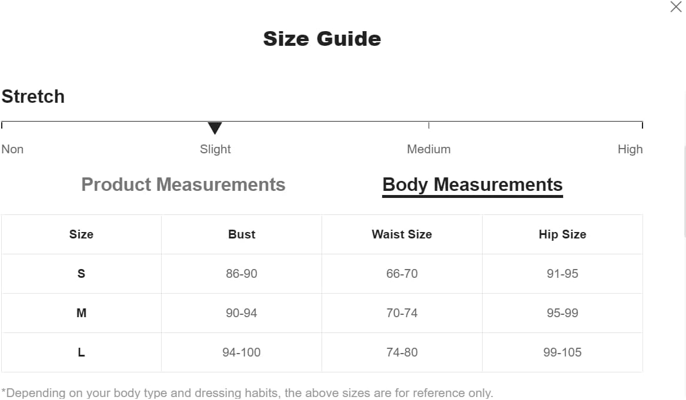Viewport: 686px width, 400px height.
Task: Click the 86-90 bust cell
Action: pyautogui.click(x=242, y=274)
